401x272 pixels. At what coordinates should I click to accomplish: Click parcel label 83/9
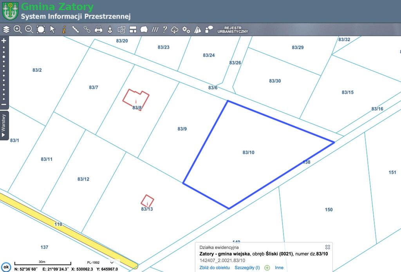point(182,129)
